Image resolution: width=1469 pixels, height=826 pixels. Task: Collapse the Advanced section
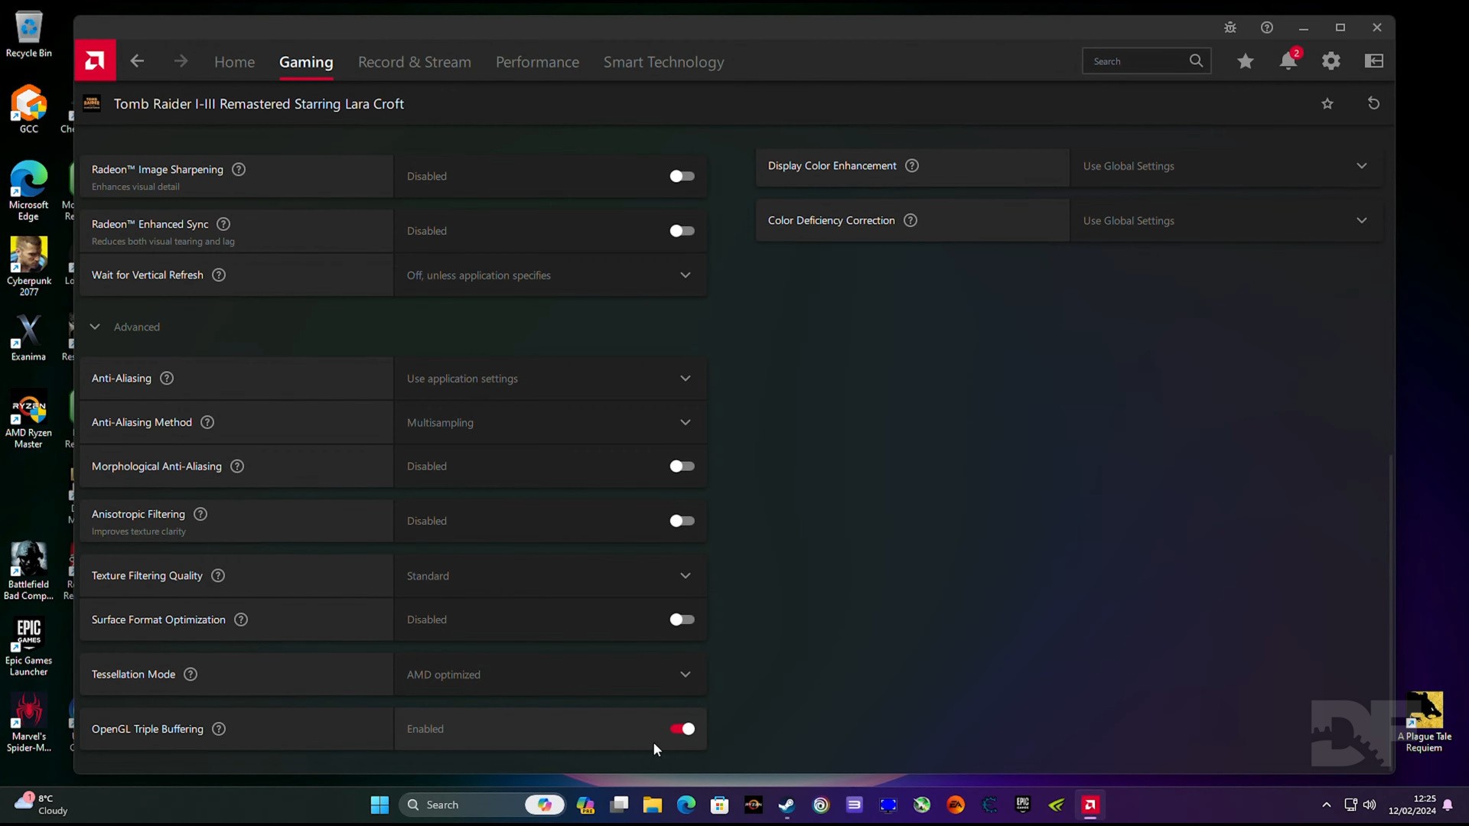pyautogui.click(x=95, y=327)
